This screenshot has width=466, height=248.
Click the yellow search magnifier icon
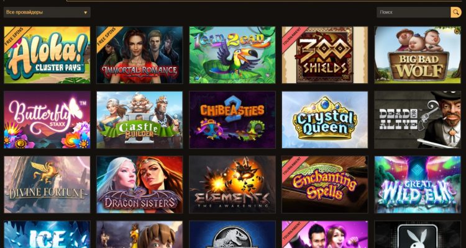[456, 12]
